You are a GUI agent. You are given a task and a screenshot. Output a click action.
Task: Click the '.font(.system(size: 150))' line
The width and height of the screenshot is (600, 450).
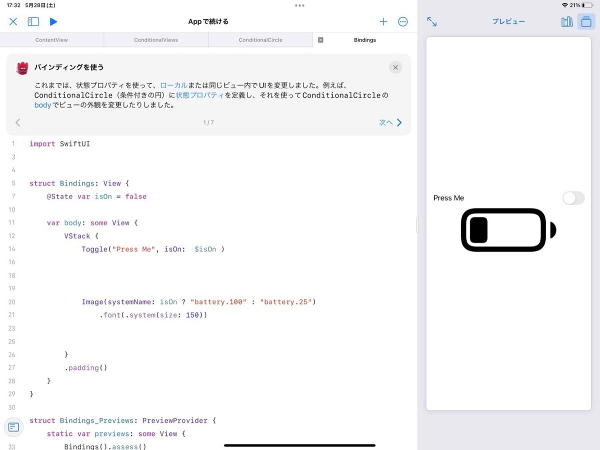pos(153,315)
